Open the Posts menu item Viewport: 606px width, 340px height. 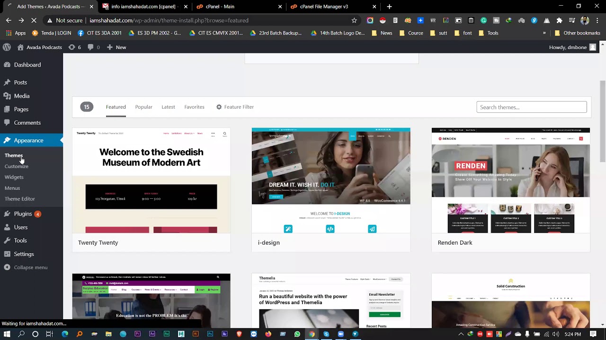tap(20, 82)
